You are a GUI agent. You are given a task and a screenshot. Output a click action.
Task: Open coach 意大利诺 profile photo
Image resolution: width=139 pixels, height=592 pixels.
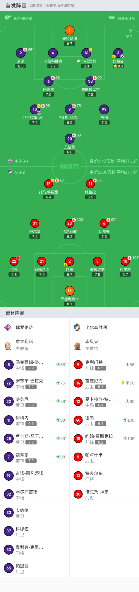pyautogui.click(x=8, y=346)
